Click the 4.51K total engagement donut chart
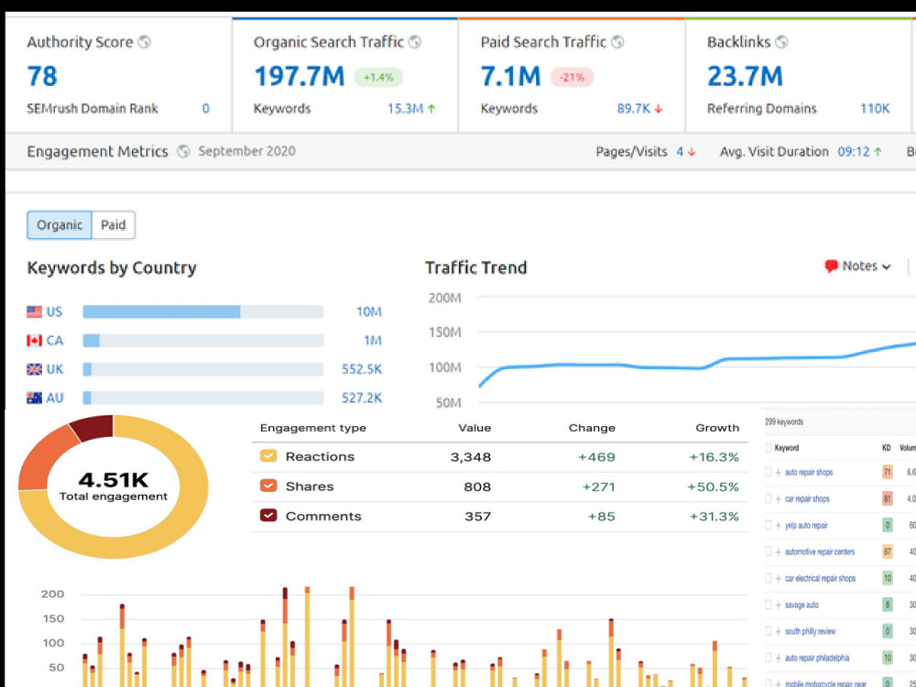 pyautogui.click(x=114, y=486)
